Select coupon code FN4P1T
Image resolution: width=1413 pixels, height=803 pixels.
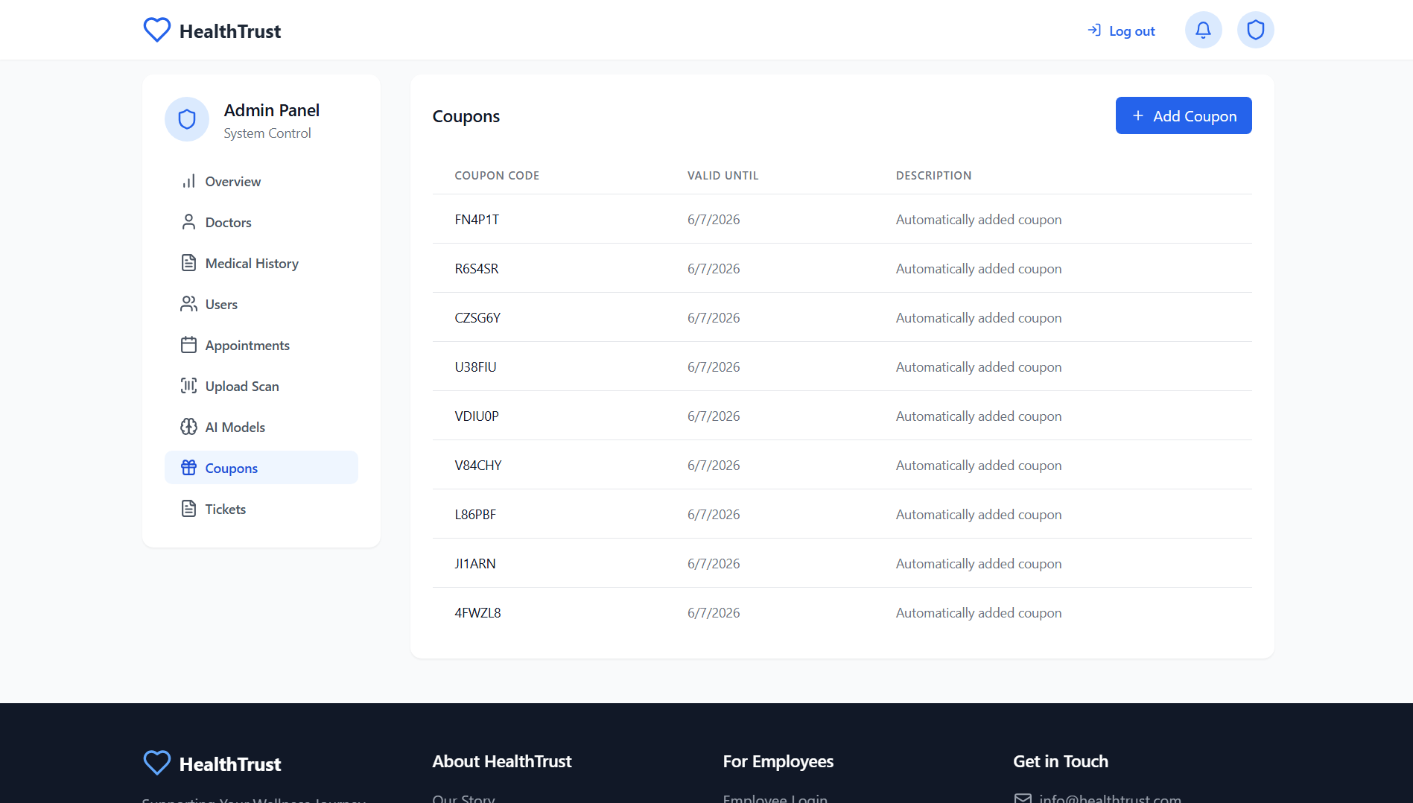pos(477,220)
